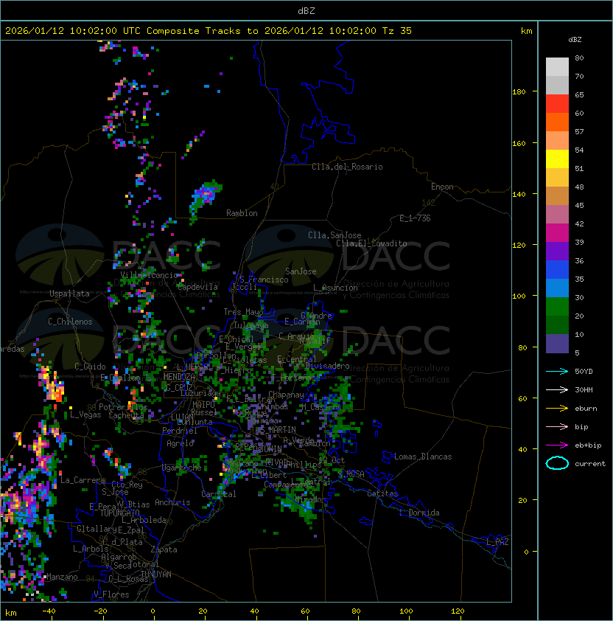Click the 'E_1-736' map label

pos(415,218)
